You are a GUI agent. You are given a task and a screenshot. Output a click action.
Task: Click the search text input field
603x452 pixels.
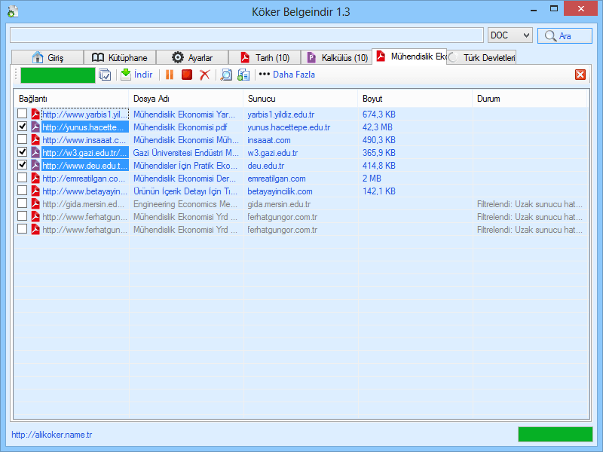pyautogui.click(x=246, y=35)
